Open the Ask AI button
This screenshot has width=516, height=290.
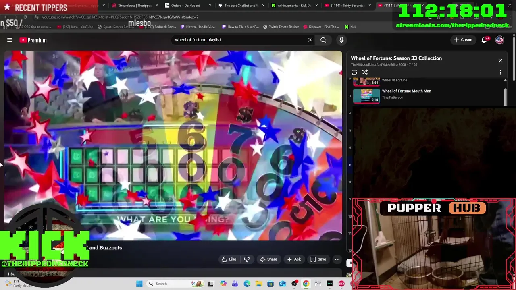(294, 259)
